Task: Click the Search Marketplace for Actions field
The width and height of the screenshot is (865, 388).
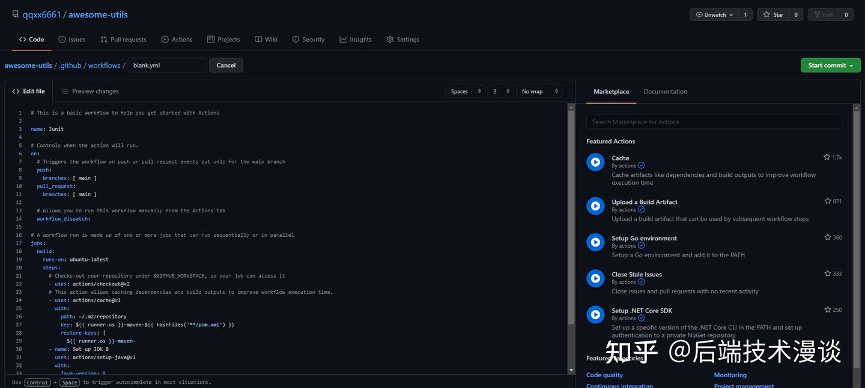Action: (714, 122)
